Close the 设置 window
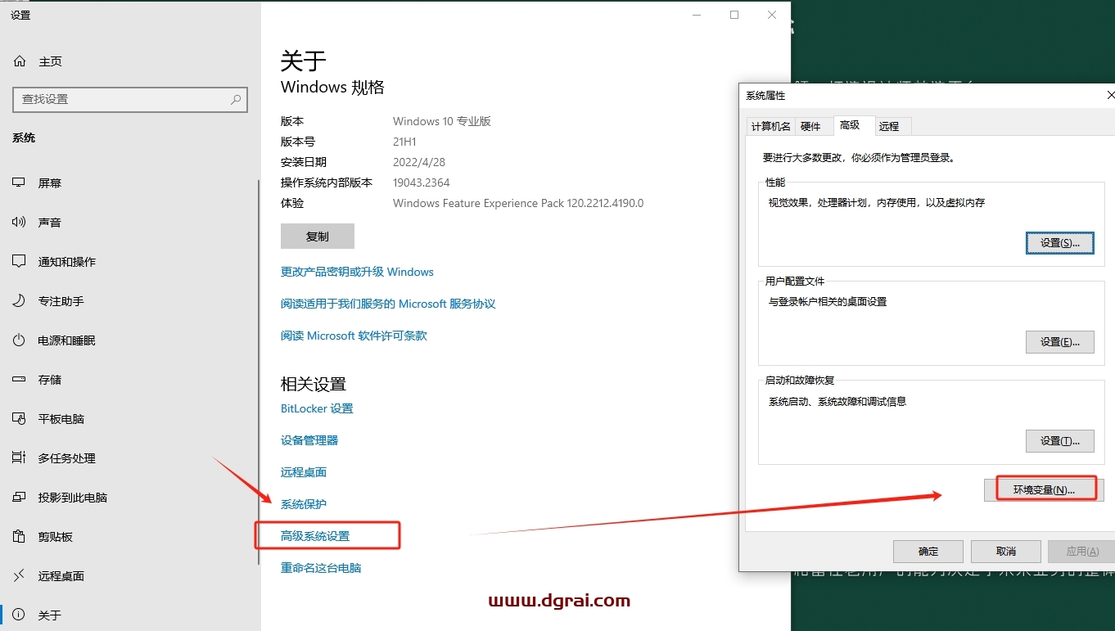1115x631 pixels. coord(772,15)
